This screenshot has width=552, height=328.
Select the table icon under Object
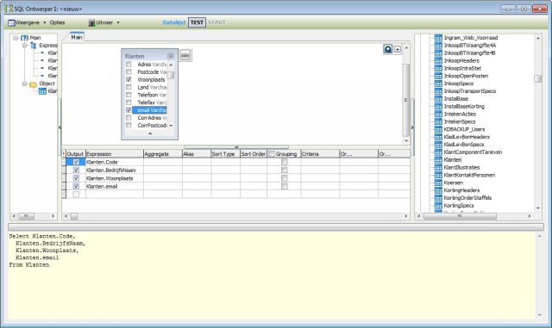42,91
